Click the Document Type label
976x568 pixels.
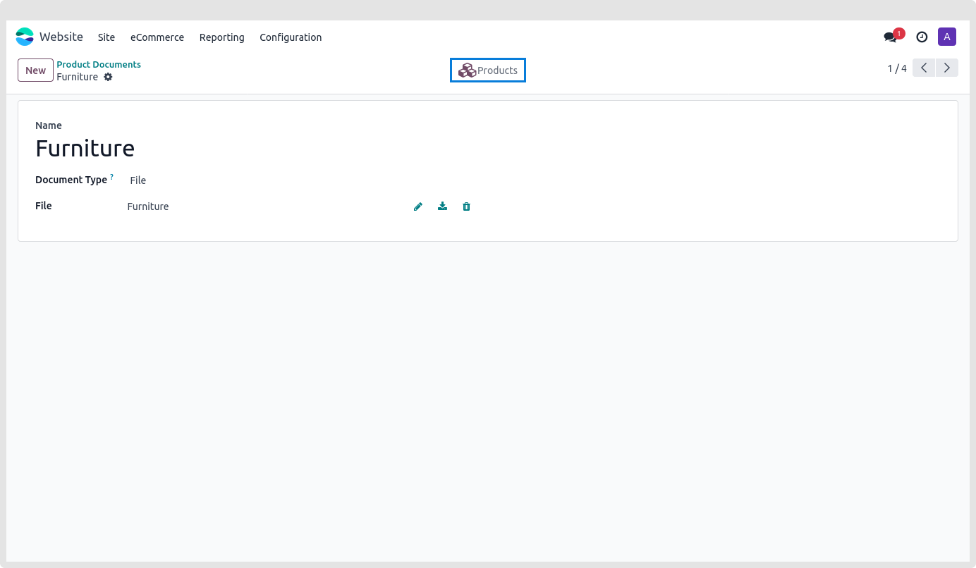click(71, 180)
